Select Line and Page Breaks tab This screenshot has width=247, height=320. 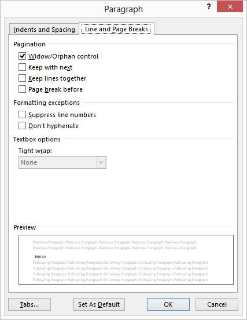[x=116, y=29]
